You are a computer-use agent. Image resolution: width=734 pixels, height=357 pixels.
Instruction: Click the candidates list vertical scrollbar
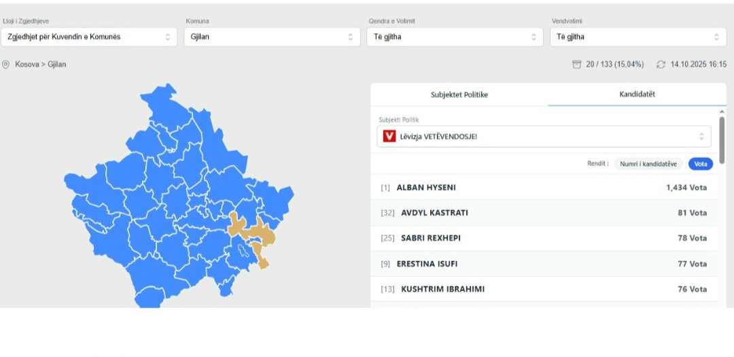coord(722,139)
